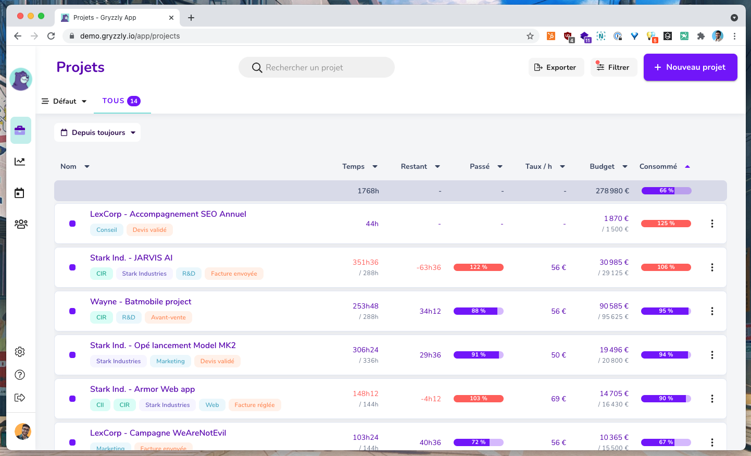Sort projects by the Restant column
Screen dimensions: 751x456
point(421,166)
